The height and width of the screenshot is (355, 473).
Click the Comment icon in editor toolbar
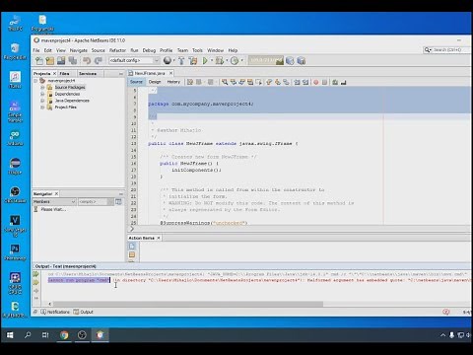point(335,82)
